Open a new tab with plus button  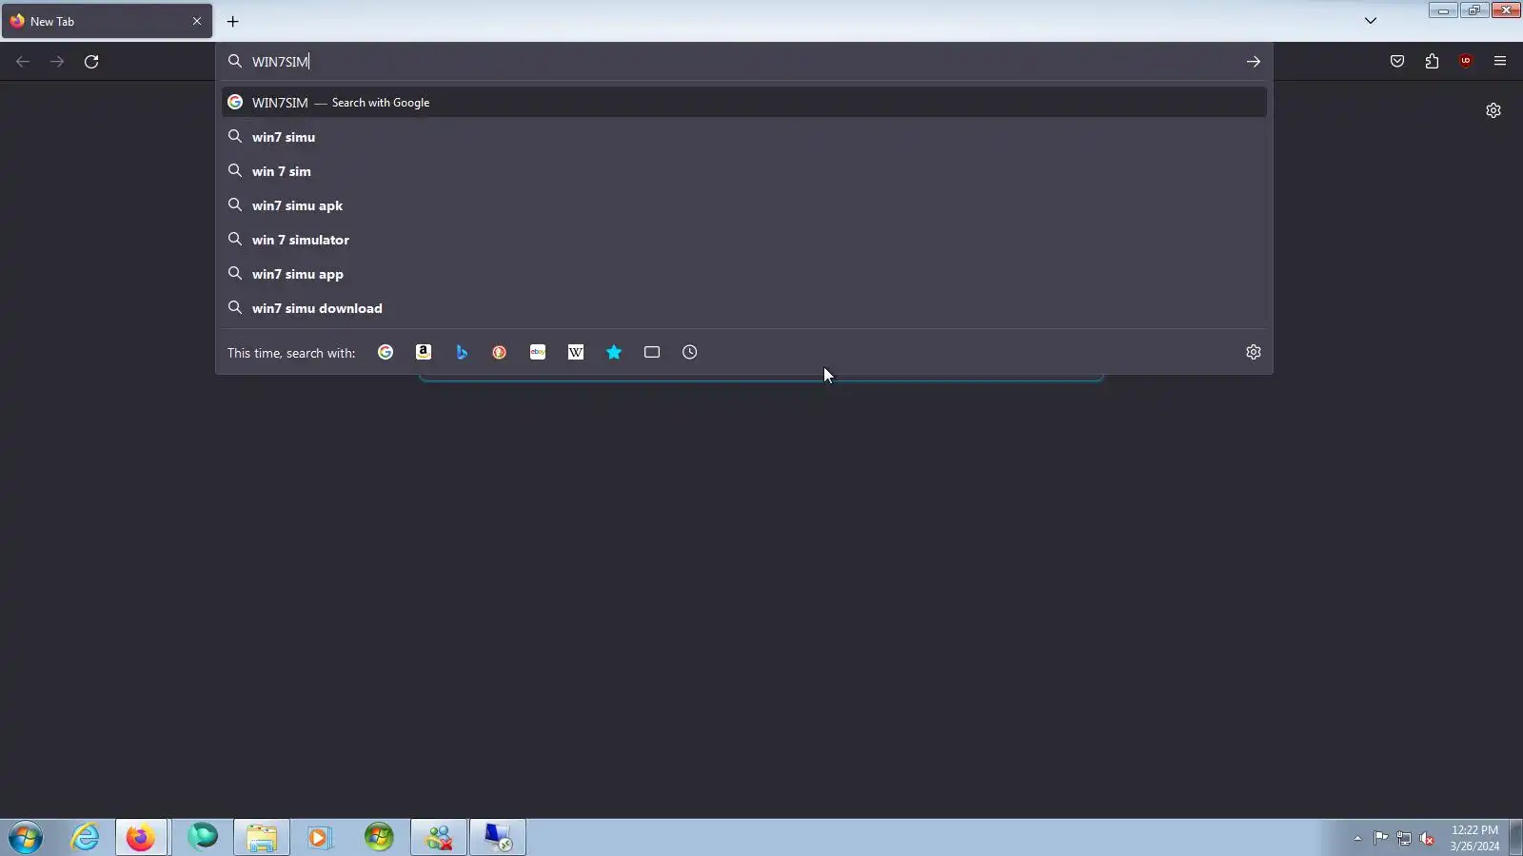click(x=232, y=21)
